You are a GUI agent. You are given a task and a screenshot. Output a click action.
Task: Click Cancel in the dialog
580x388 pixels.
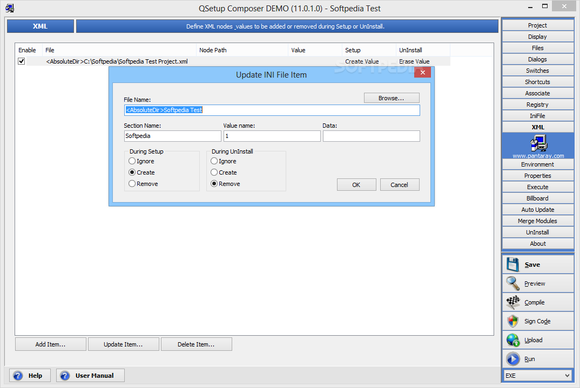(x=400, y=185)
